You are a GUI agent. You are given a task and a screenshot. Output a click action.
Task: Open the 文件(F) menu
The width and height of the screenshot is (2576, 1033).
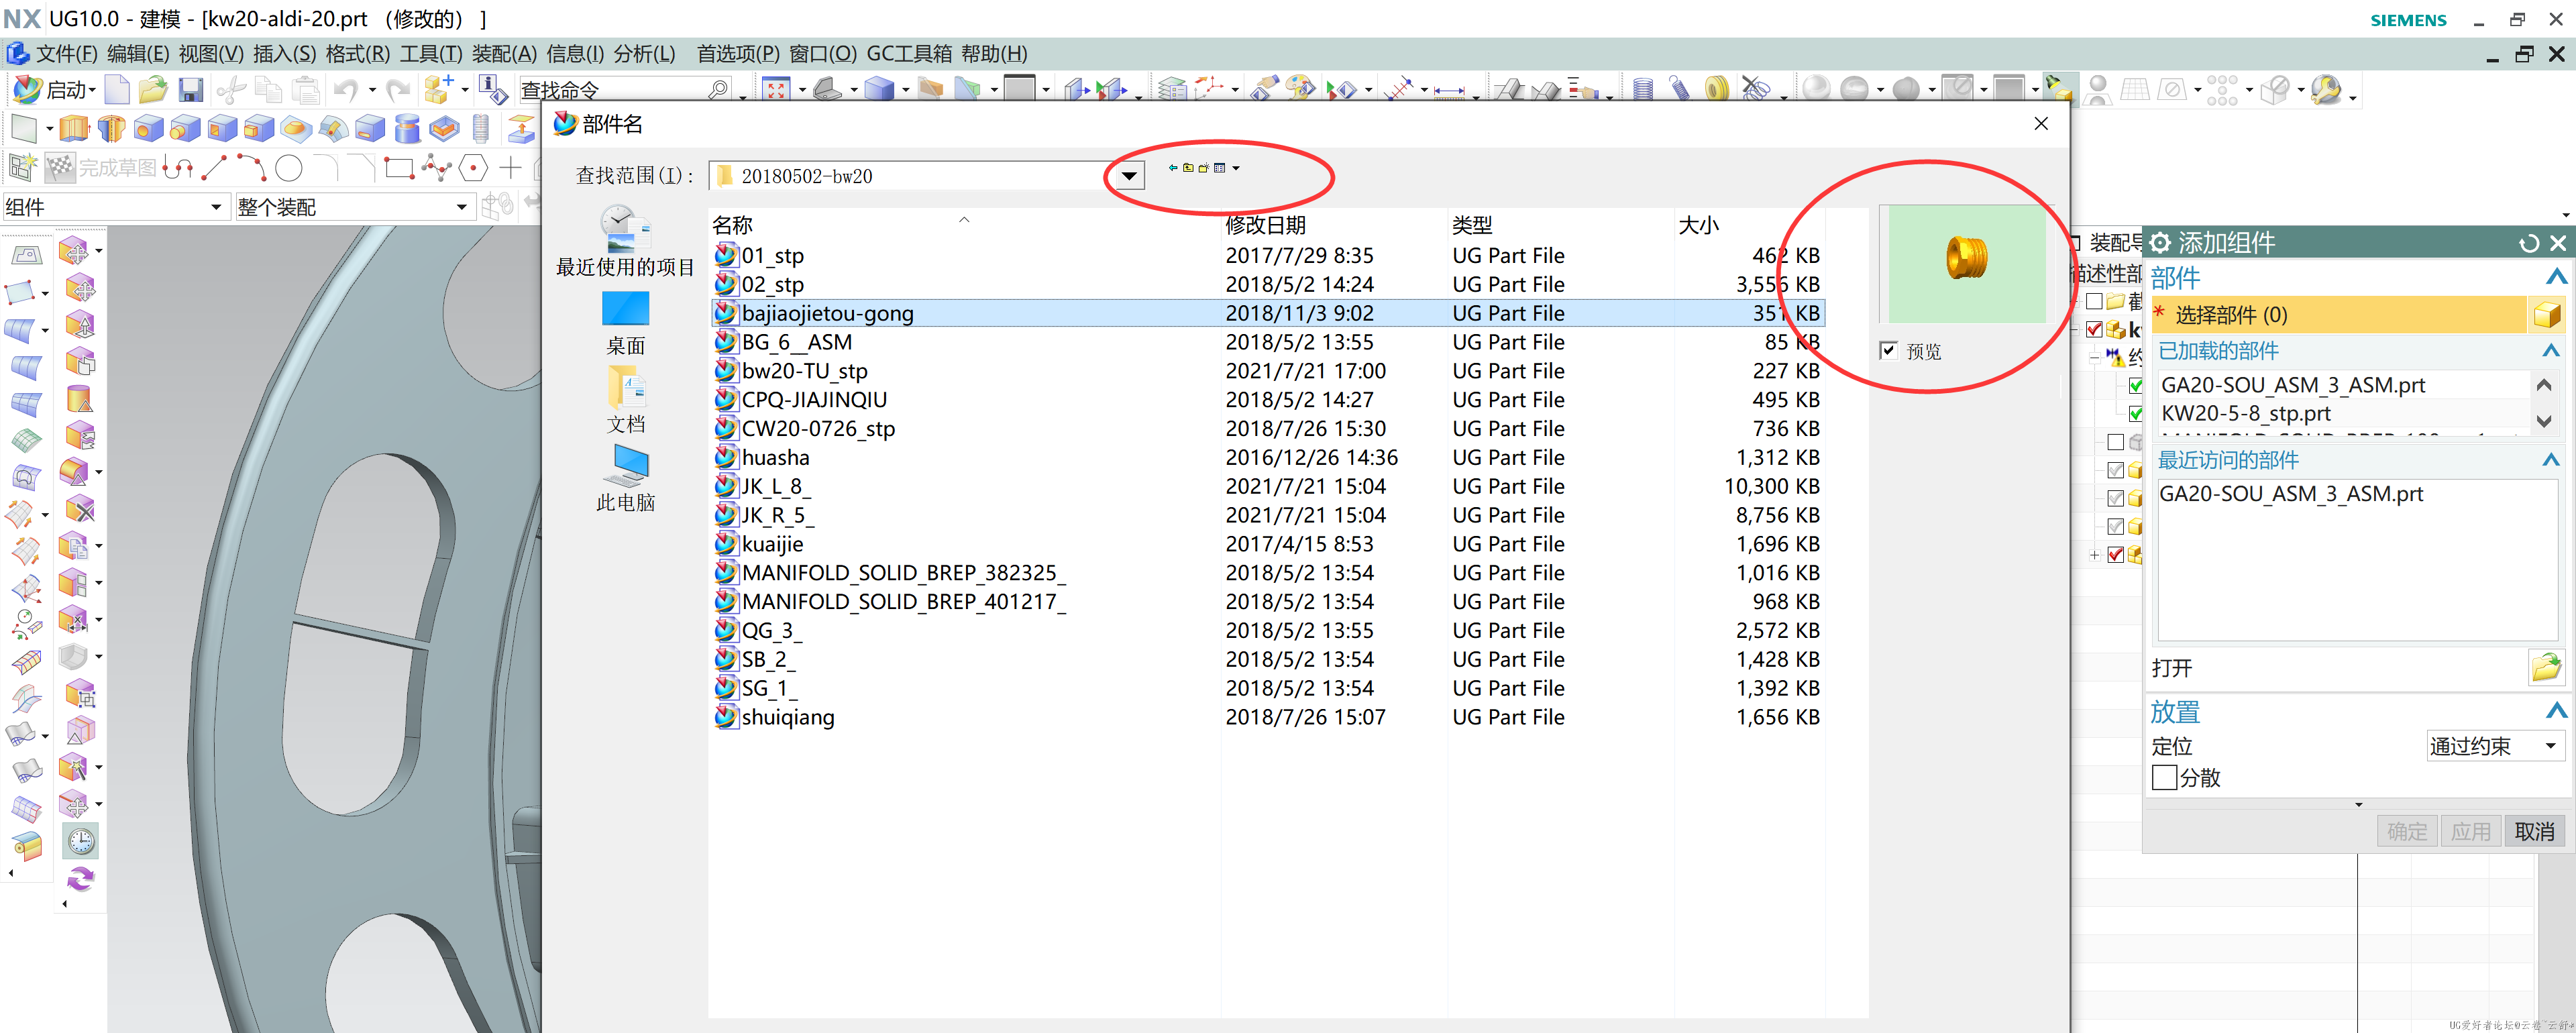pyautogui.click(x=66, y=54)
